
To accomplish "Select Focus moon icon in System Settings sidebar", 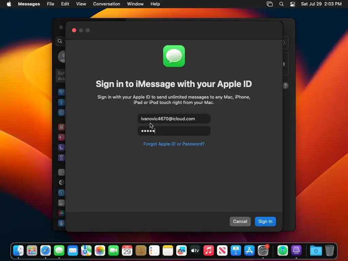I will (62, 147).
